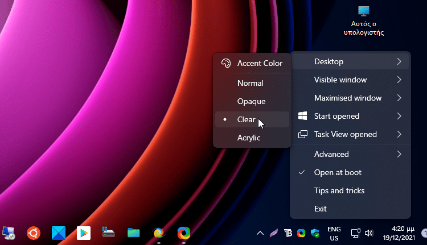Open the Maximised window menu entry
This screenshot has height=245, width=427.
pos(350,98)
